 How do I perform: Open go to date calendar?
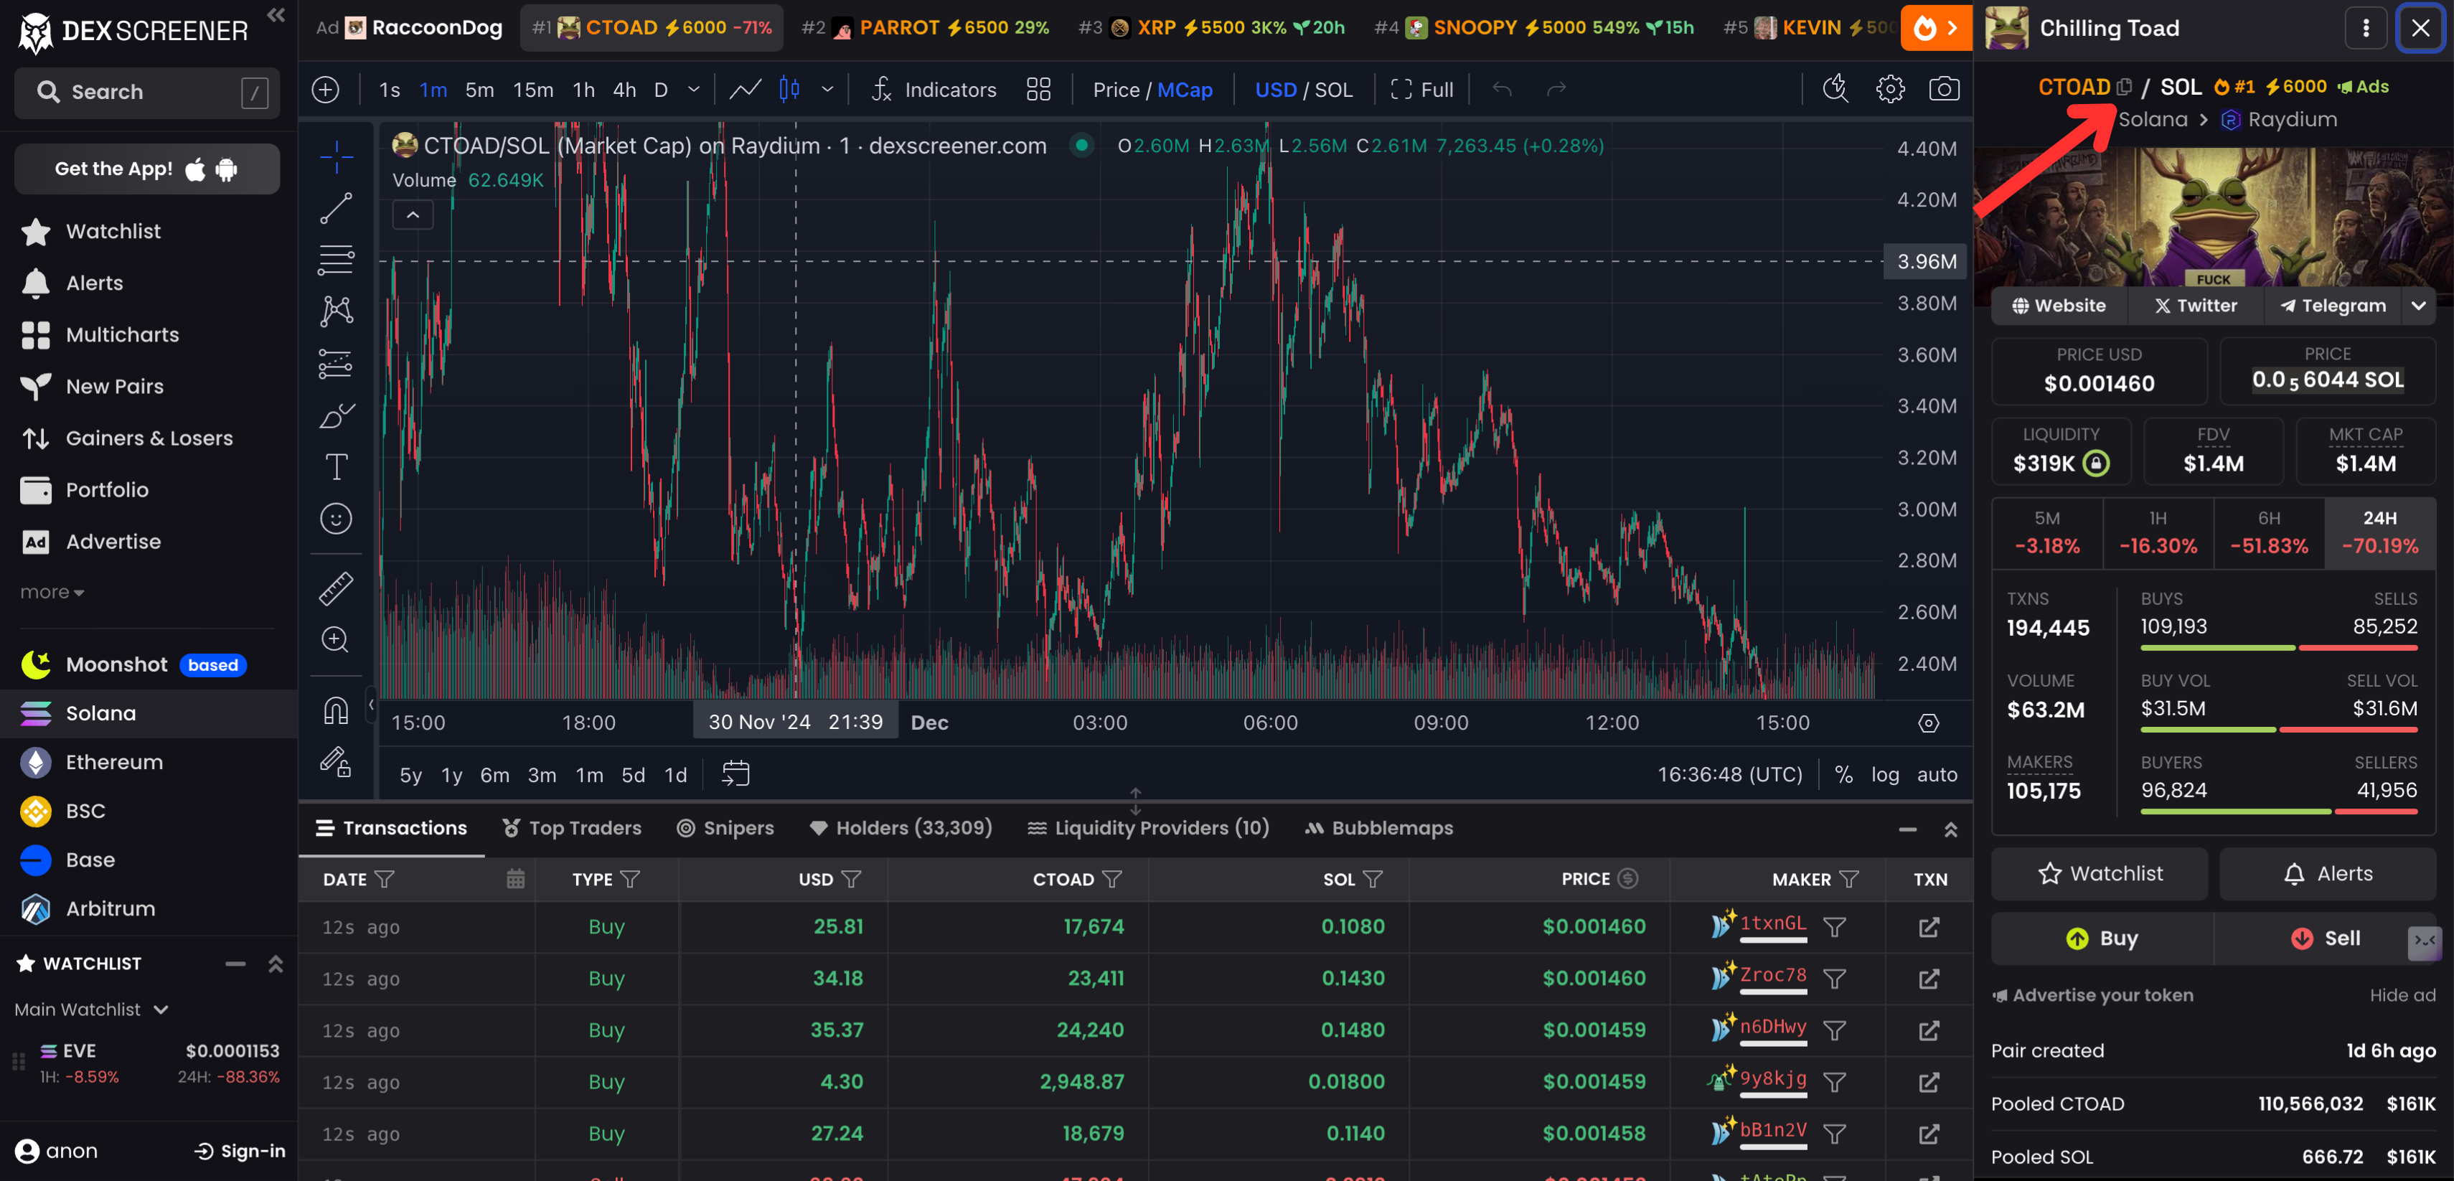735,774
